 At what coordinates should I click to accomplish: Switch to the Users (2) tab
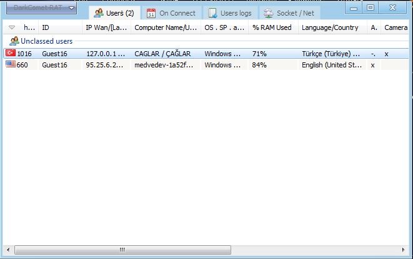click(114, 13)
